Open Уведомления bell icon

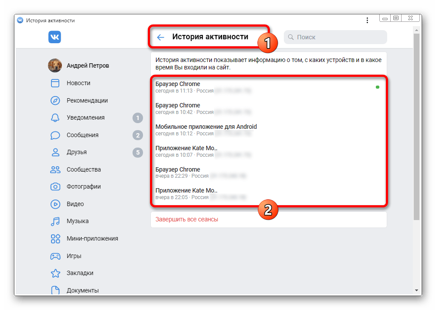[x=55, y=117]
